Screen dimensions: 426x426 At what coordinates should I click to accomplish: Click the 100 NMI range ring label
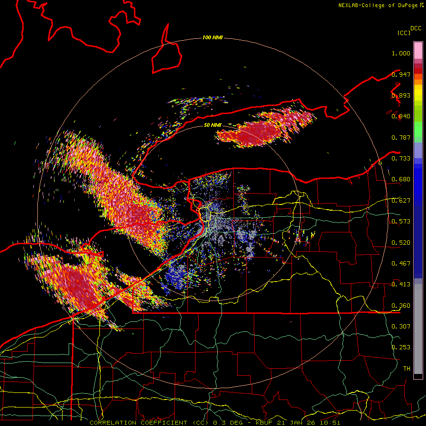pos(213,37)
